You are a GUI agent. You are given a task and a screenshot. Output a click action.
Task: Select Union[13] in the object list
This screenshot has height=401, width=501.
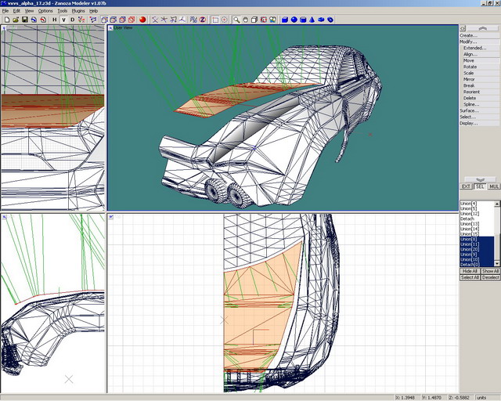tap(469, 223)
